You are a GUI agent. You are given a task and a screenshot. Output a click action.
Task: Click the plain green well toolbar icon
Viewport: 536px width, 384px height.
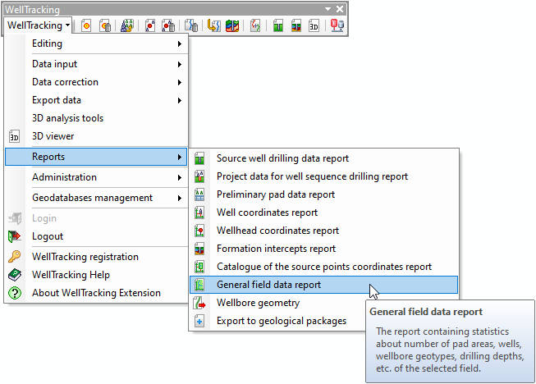(278, 25)
